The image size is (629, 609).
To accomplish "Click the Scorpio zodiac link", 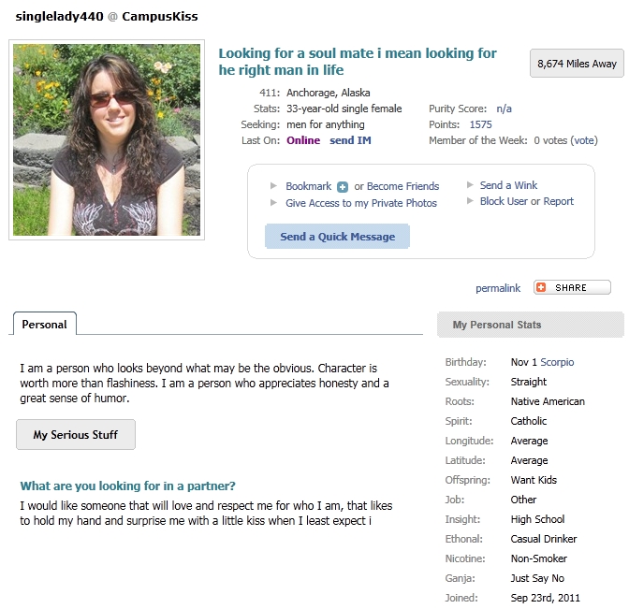I will (x=557, y=362).
